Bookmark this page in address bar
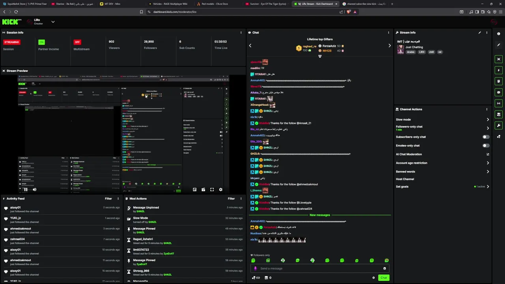Image resolution: width=505 pixels, height=284 pixels. [141, 12]
